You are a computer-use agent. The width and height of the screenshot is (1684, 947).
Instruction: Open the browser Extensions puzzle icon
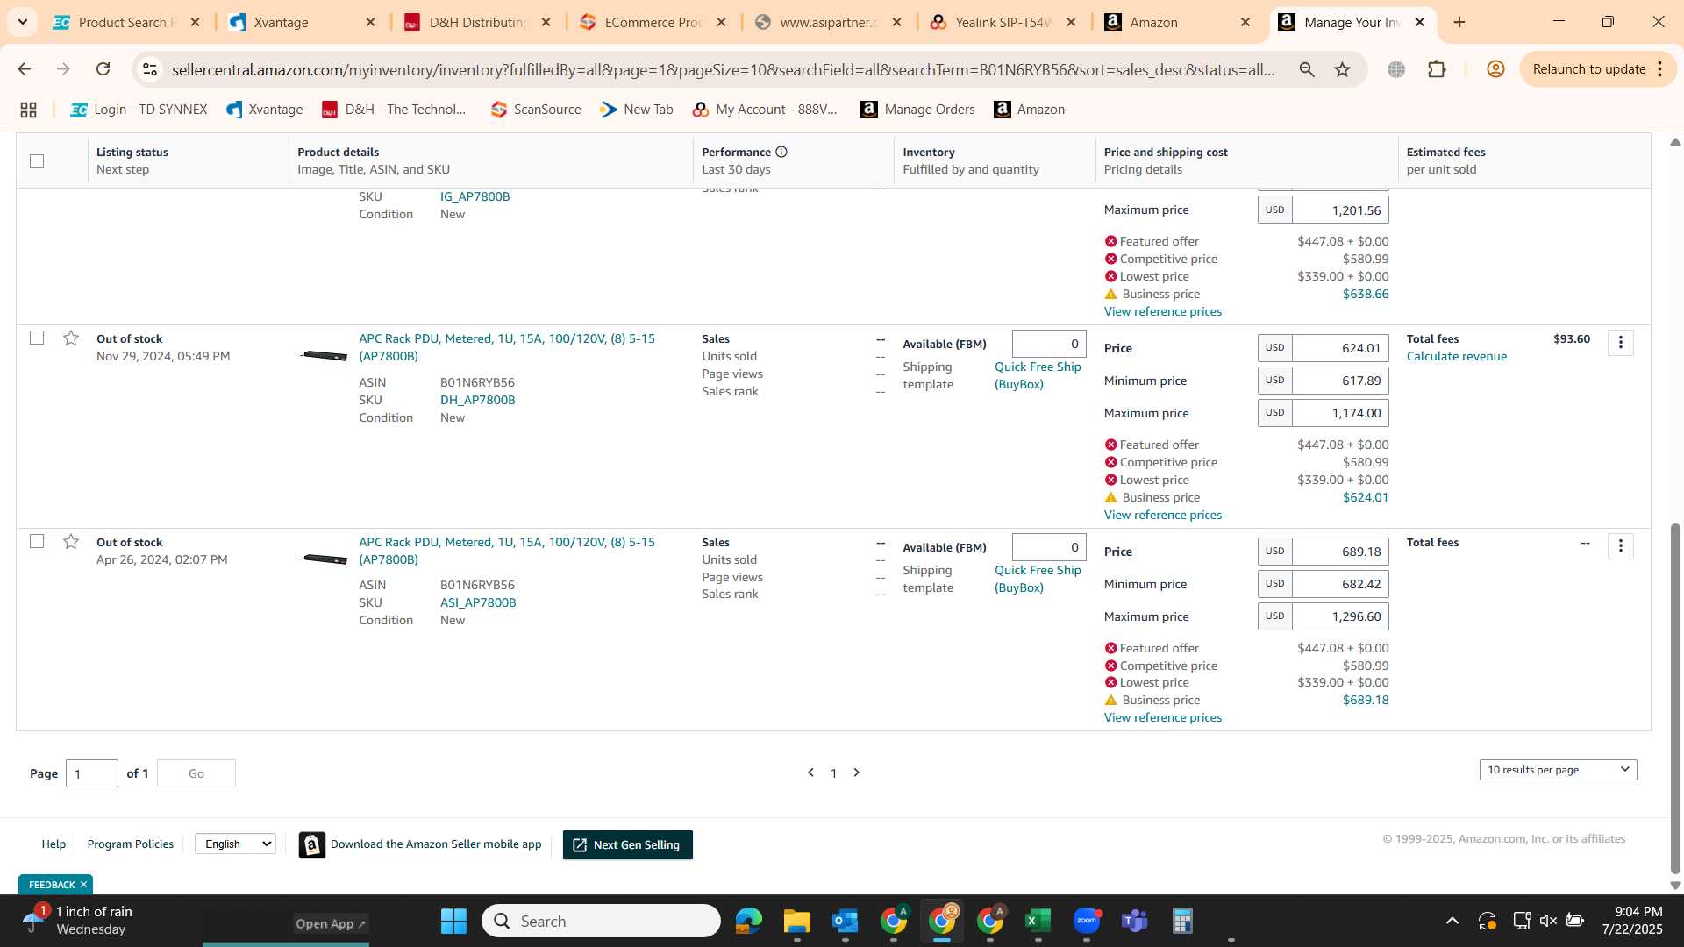pyautogui.click(x=1437, y=69)
